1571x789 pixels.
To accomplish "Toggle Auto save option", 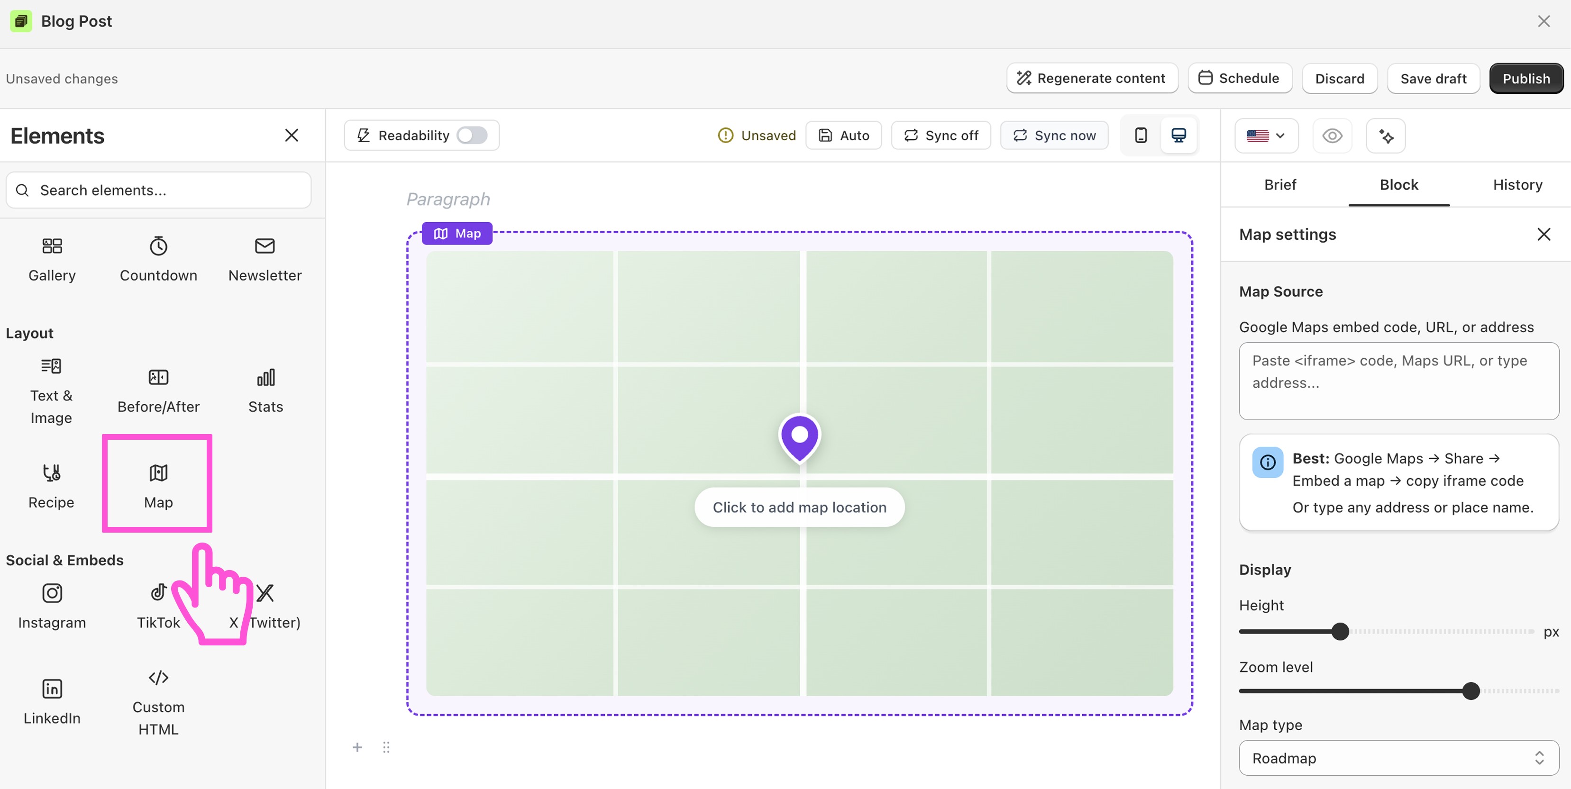I will 843,136.
